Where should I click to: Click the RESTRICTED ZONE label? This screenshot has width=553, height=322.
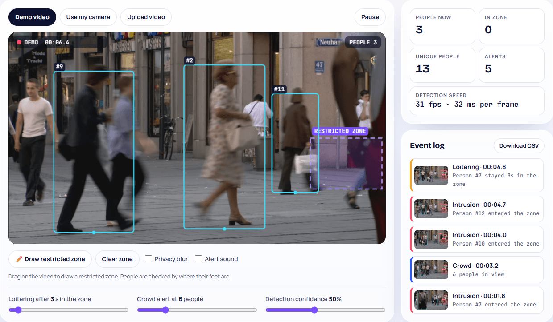[x=340, y=131]
